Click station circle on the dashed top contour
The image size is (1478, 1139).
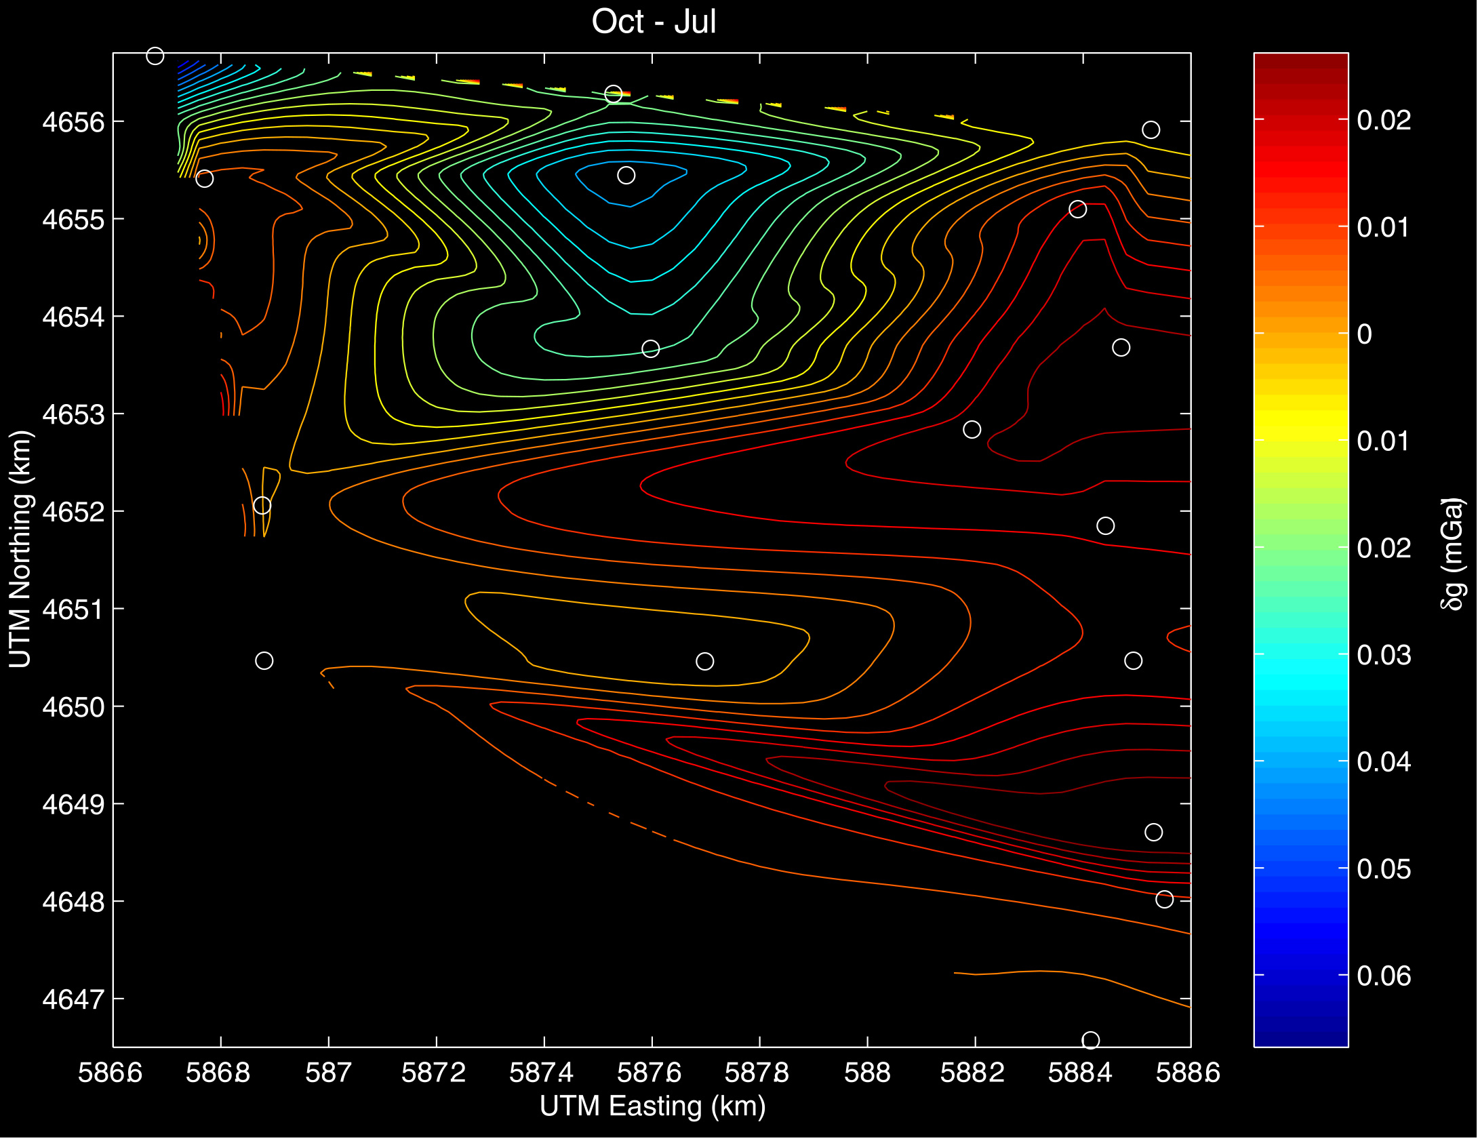[613, 94]
